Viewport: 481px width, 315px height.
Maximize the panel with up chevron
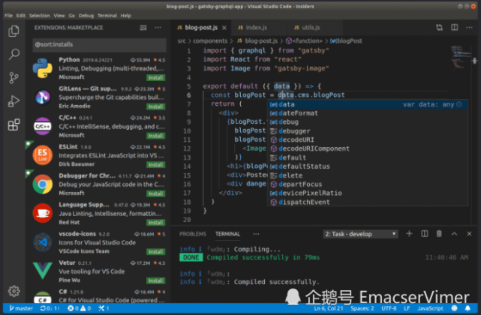pos(454,234)
